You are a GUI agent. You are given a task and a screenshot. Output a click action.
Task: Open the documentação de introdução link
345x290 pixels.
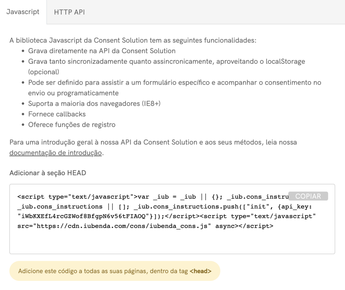pyautogui.click(x=56, y=153)
